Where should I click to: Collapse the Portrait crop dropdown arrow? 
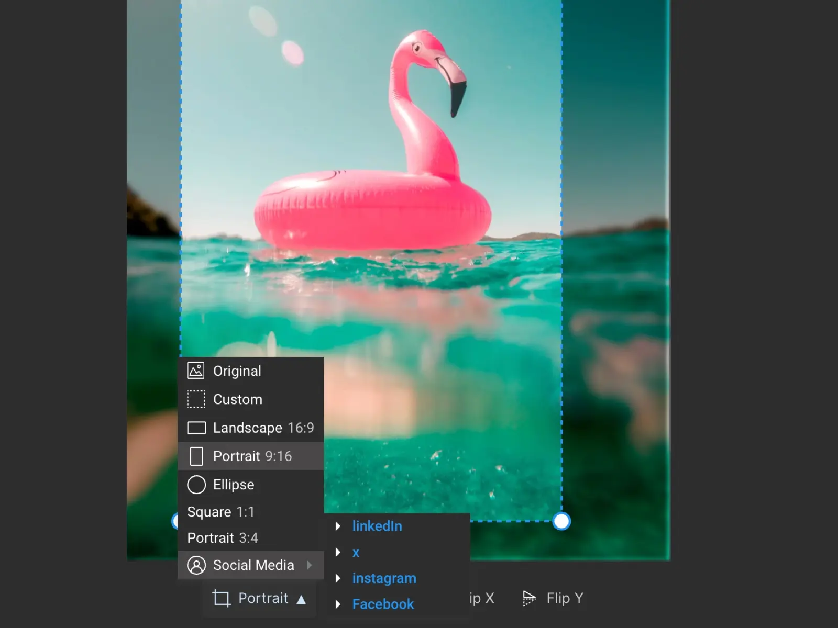click(x=301, y=599)
